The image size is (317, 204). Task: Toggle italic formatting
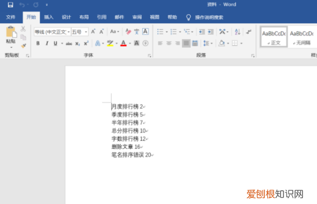(x=47, y=43)
